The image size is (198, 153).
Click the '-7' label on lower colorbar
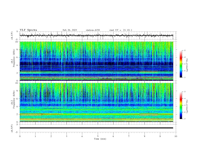[x=184, y=119]
